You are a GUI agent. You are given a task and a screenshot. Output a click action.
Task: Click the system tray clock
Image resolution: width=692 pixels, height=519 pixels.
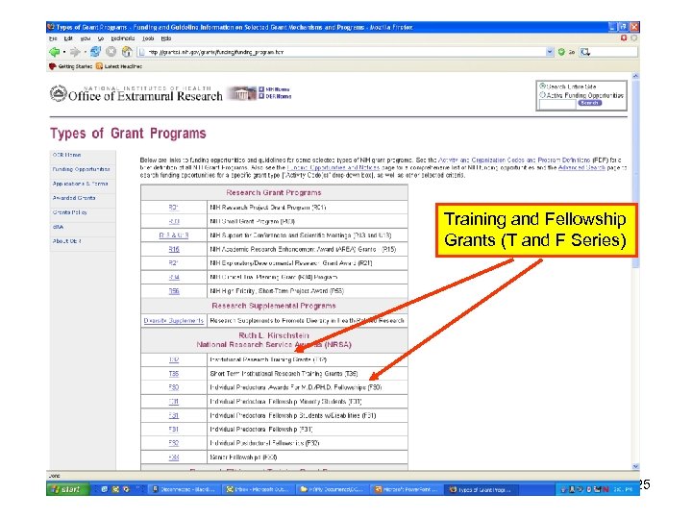pyautogui.click(x=624, y=489)
